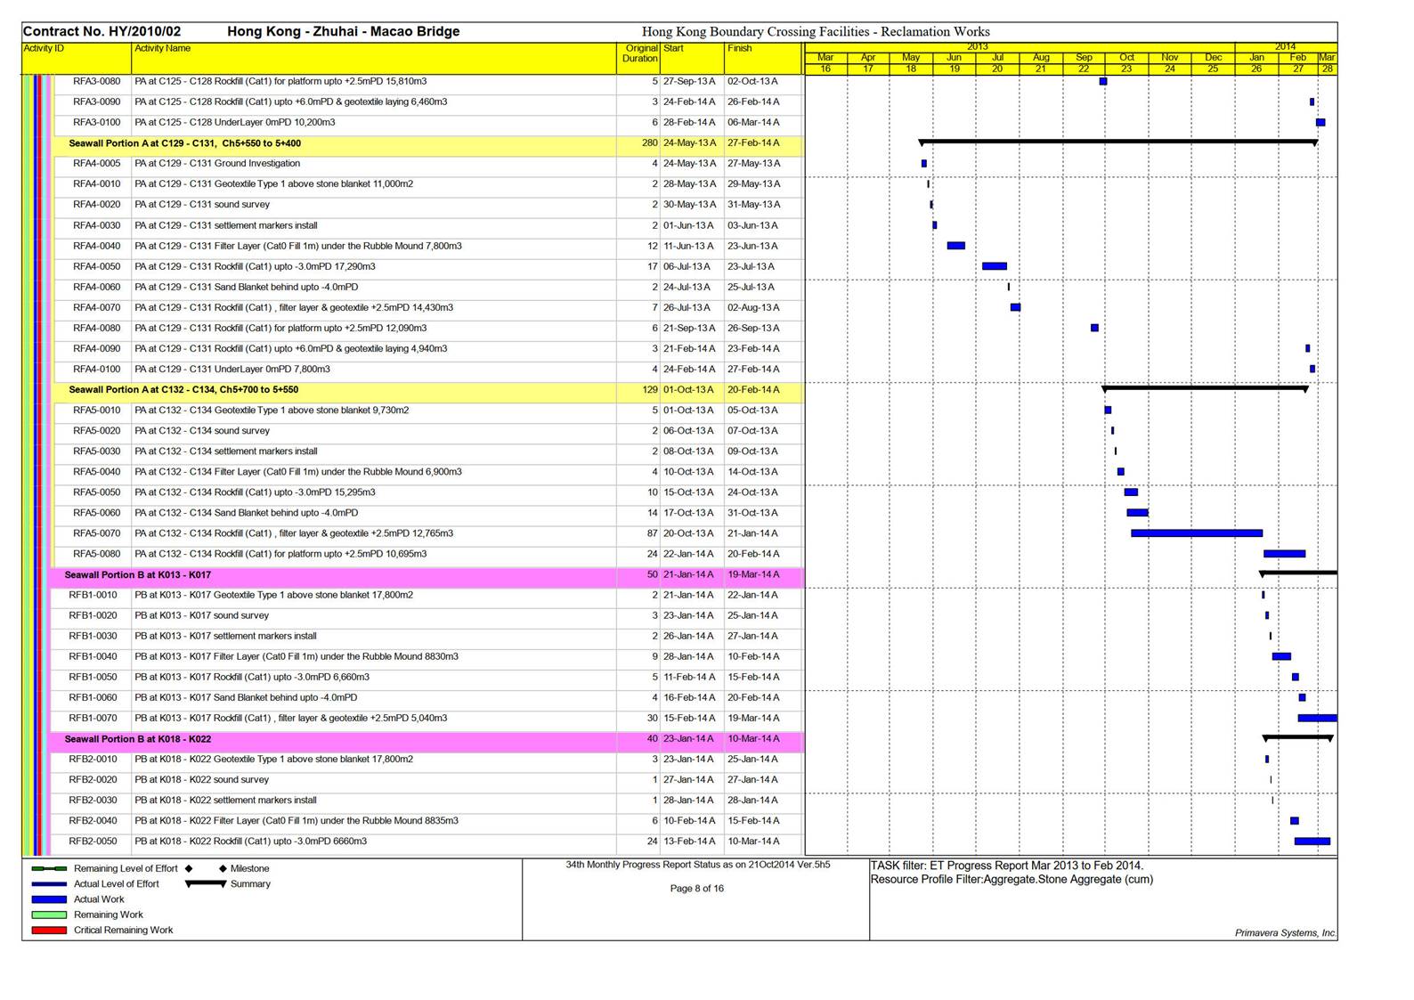Click 'PA at C132 - C134 sound survey'
This screenshot has width=1414, height=1000.
[202, 431]
